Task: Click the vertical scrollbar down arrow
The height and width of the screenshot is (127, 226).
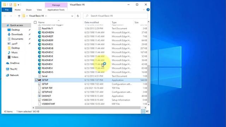Action: pyautogui.click(x=148, y=104)
